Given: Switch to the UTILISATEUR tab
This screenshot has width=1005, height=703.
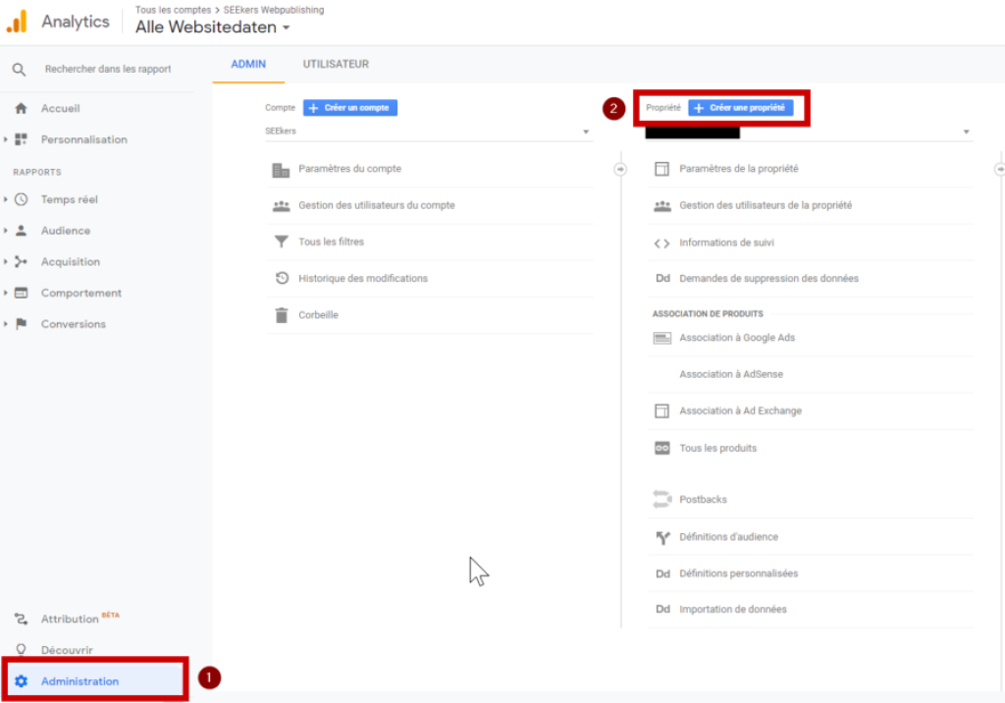Looking at the screenshot, I should pyautogui.click(x=336, y=64).
